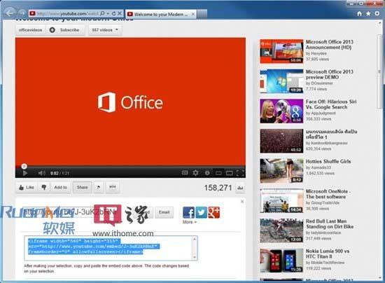This screenshot has width=385, height=283.
Task: Close the share panel
Action: [x=242, y=202]
